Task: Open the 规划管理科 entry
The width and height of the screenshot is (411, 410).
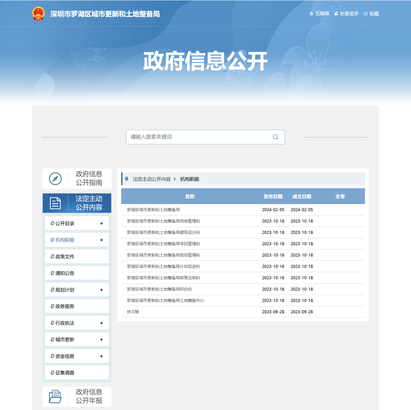Action: (x=163, y=255)
